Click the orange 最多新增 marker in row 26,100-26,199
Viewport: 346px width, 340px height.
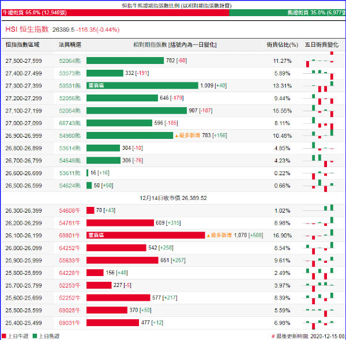click(x=219, y=235)
